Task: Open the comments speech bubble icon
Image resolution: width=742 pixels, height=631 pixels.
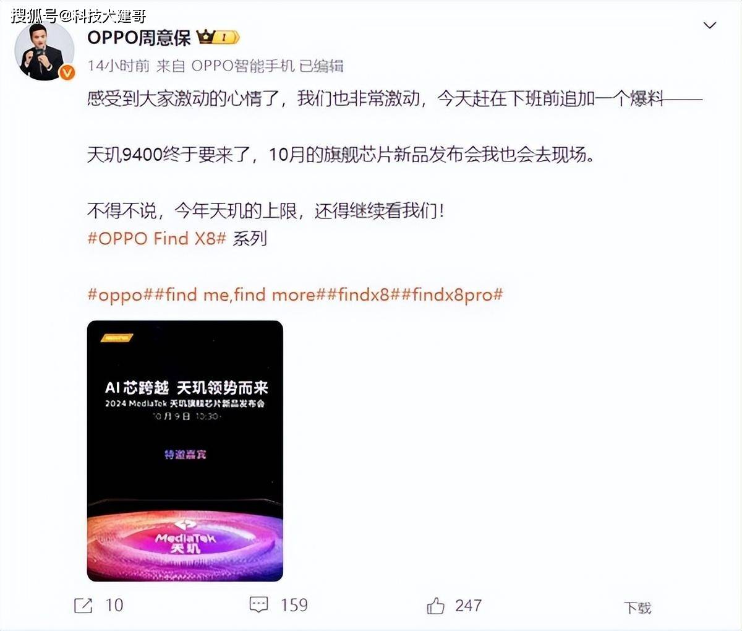Action: coord(258,604)
